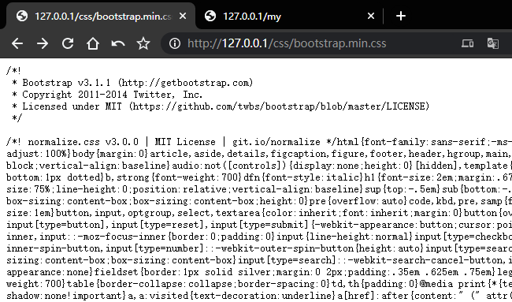Open a new tab with the plus button
Screen dimensions: 512x302
point(401,16)
